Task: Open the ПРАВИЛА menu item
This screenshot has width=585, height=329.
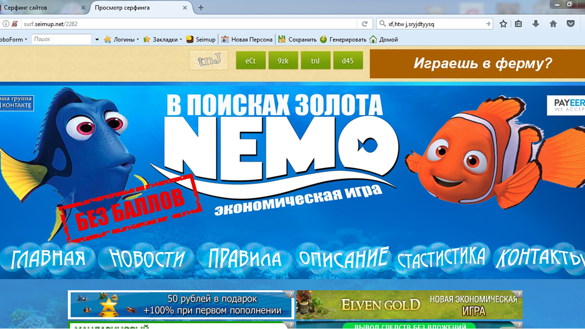Action: (245, 258)
